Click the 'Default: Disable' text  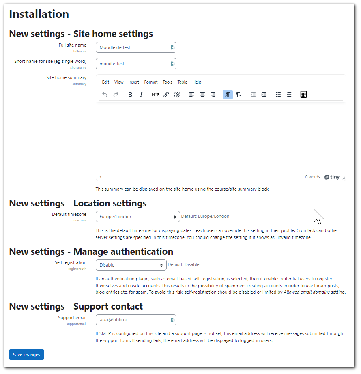pyautogui.click(x=183, y=264)
